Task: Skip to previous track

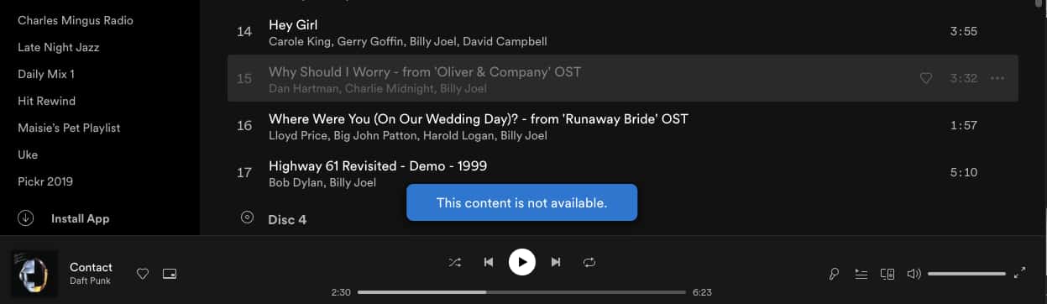Action: click(488, 262)
